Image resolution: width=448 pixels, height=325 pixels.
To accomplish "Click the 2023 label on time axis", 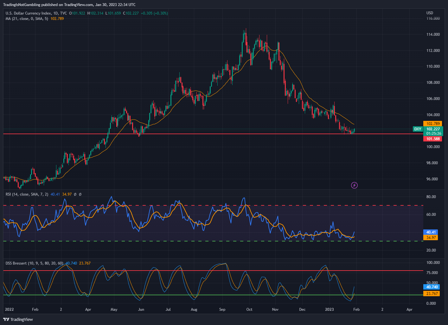I will click(x=330, y=309).
